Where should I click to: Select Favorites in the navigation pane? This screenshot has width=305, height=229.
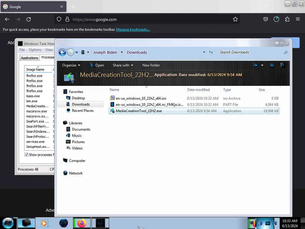pyautogui.click(x=76, y=92)
